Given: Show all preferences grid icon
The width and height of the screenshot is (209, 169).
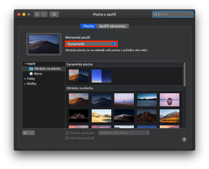Looking at the screenshot, I should [x=54, y=14].
